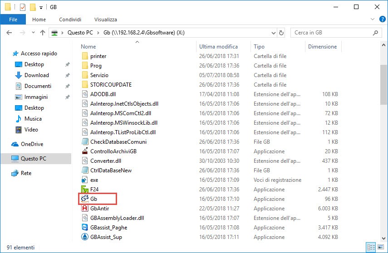
Task: Click the Voci di registrazione type cell
Action: [x=277, y=180]
